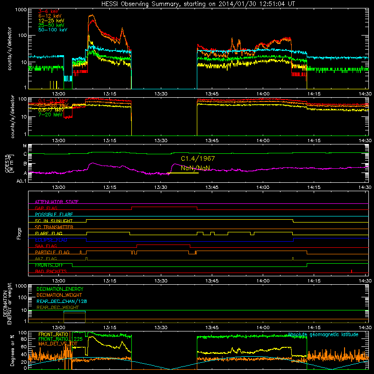Click the 14:00 tick under the MeV plot
The width and height of the screenshot is (374, 374).
[x=263, y=141]
